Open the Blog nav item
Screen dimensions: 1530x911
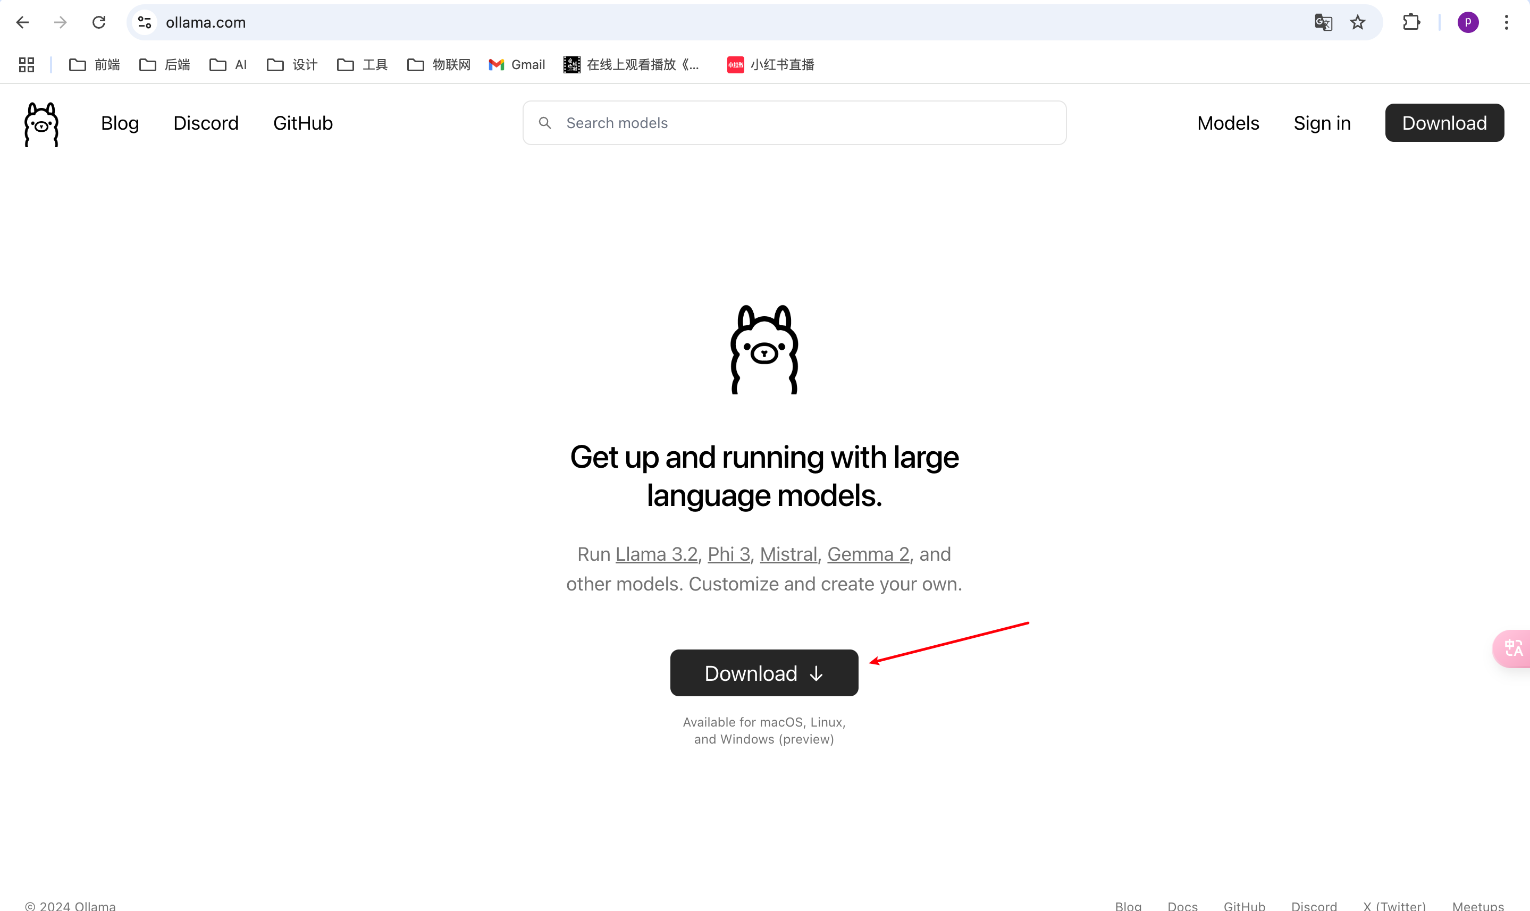120,123
